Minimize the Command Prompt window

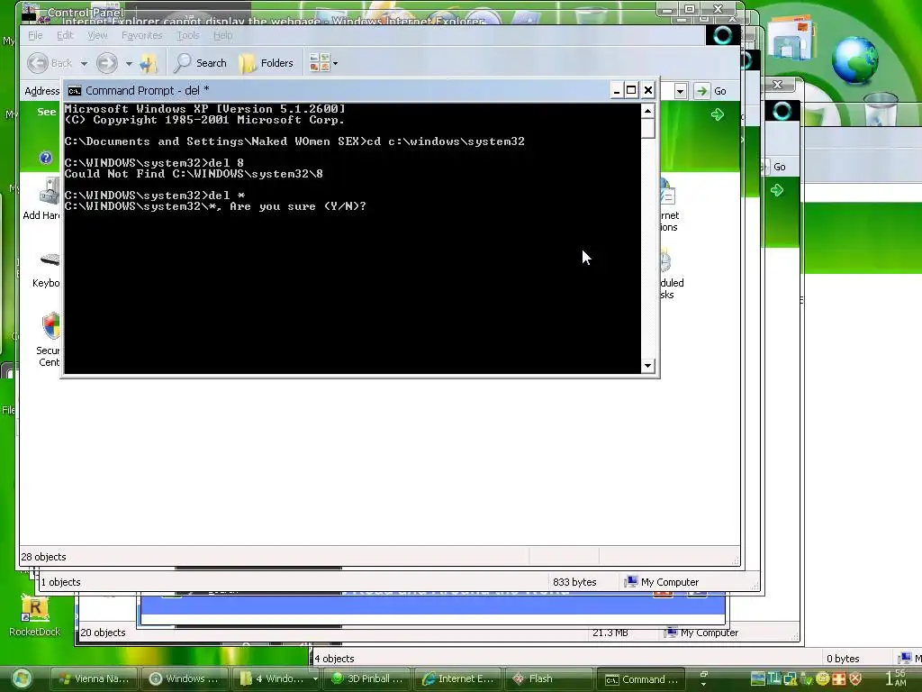[616, 91]
